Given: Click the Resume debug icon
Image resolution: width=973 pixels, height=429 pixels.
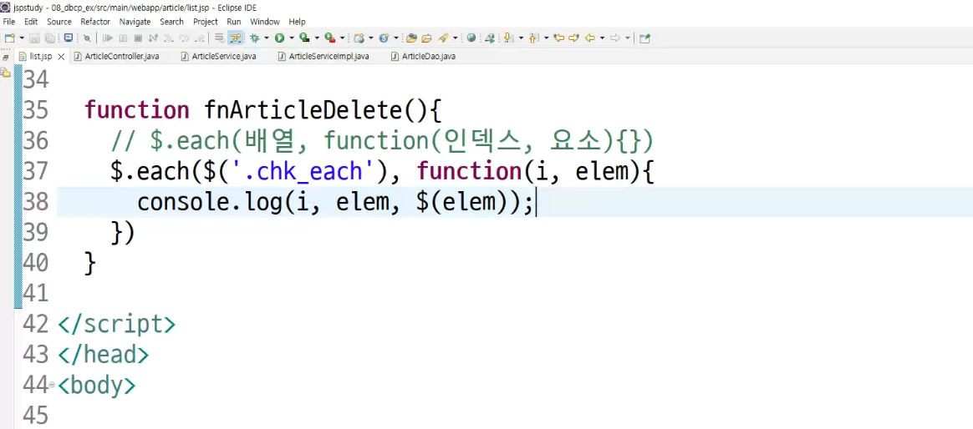Looking at the screenshot, I should click(107, 38).
